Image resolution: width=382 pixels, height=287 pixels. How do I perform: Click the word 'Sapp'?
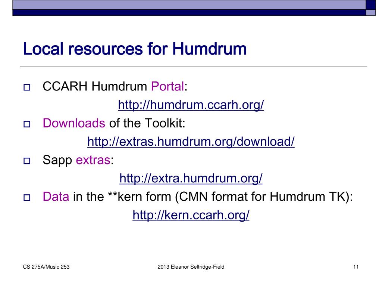point(57,160)
